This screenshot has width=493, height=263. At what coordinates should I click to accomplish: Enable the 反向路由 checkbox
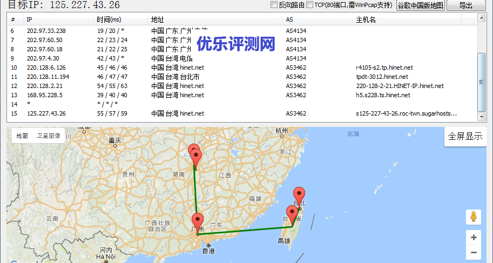click(x=274, y=5)
